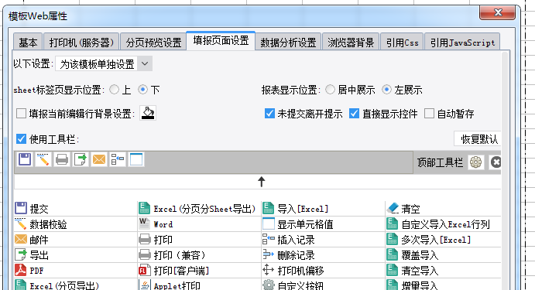Switch to 基本 tab

click(28, 43)
